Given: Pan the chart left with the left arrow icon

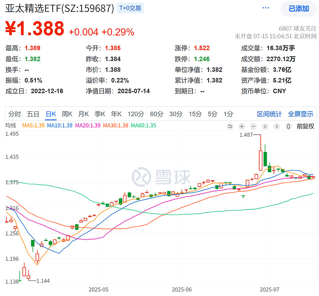Looking at the screenshot, I should pos(265,126).
